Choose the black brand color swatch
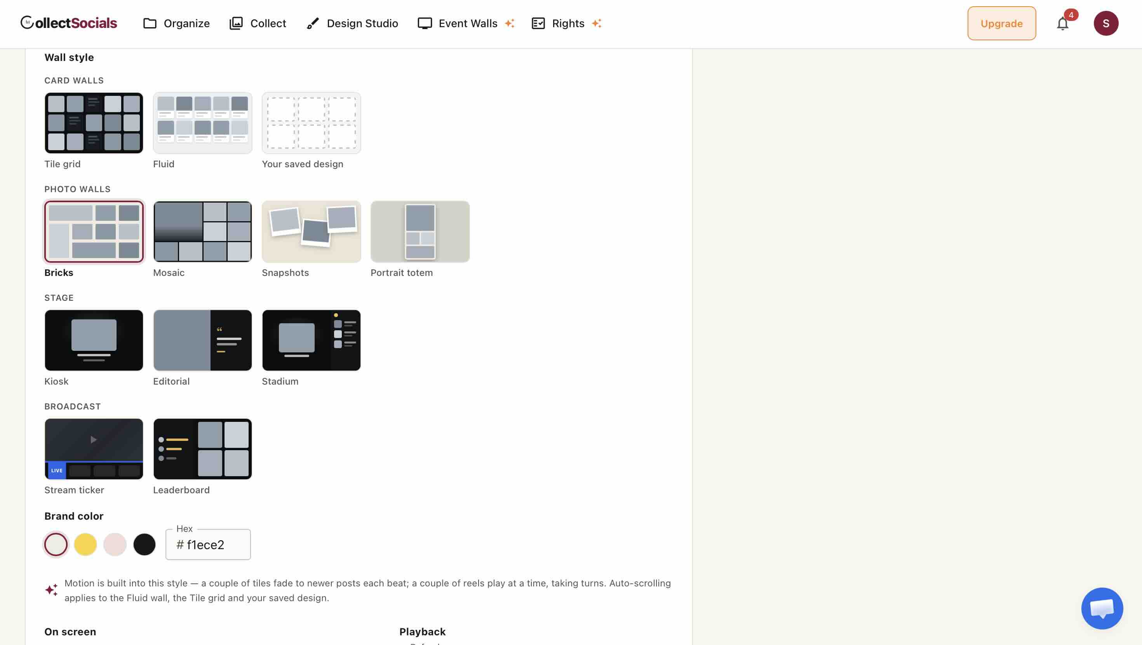The image size is (1142, 645). pos(144,544)
